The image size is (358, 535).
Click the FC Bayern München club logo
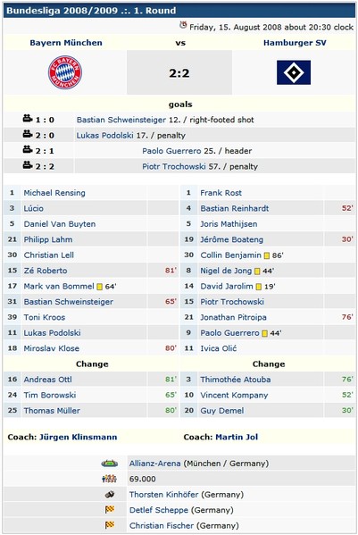(65, 72)
